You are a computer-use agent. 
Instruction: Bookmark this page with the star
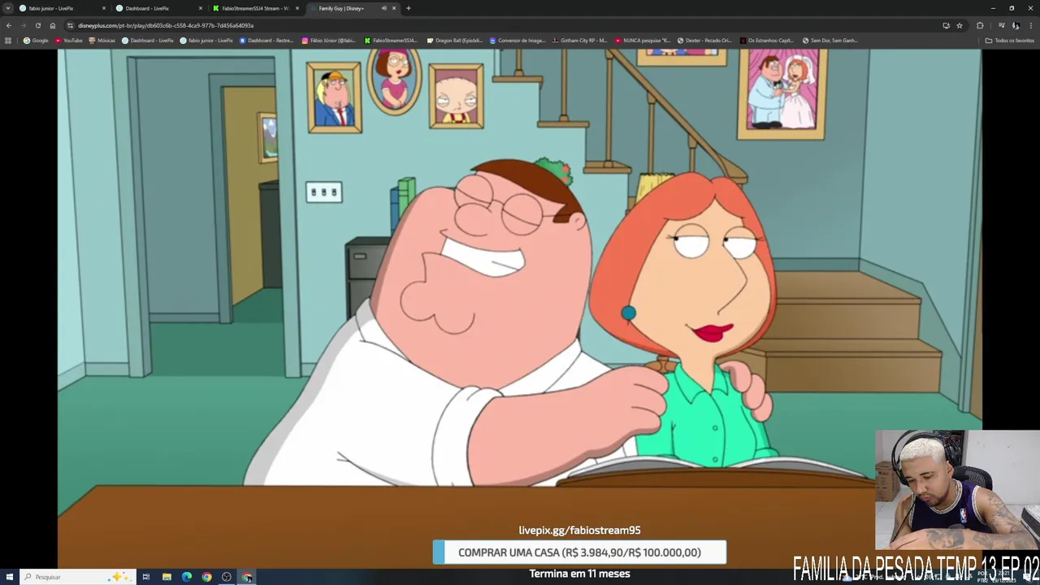960,25
